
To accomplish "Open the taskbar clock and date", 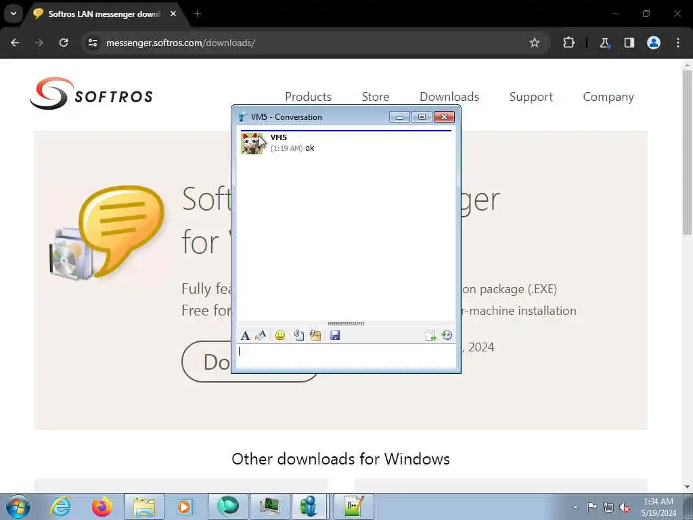I will tap(658, 507).
